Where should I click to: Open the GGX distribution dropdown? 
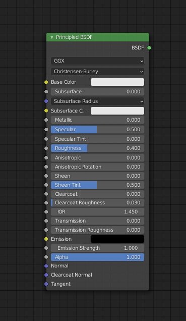97,61
